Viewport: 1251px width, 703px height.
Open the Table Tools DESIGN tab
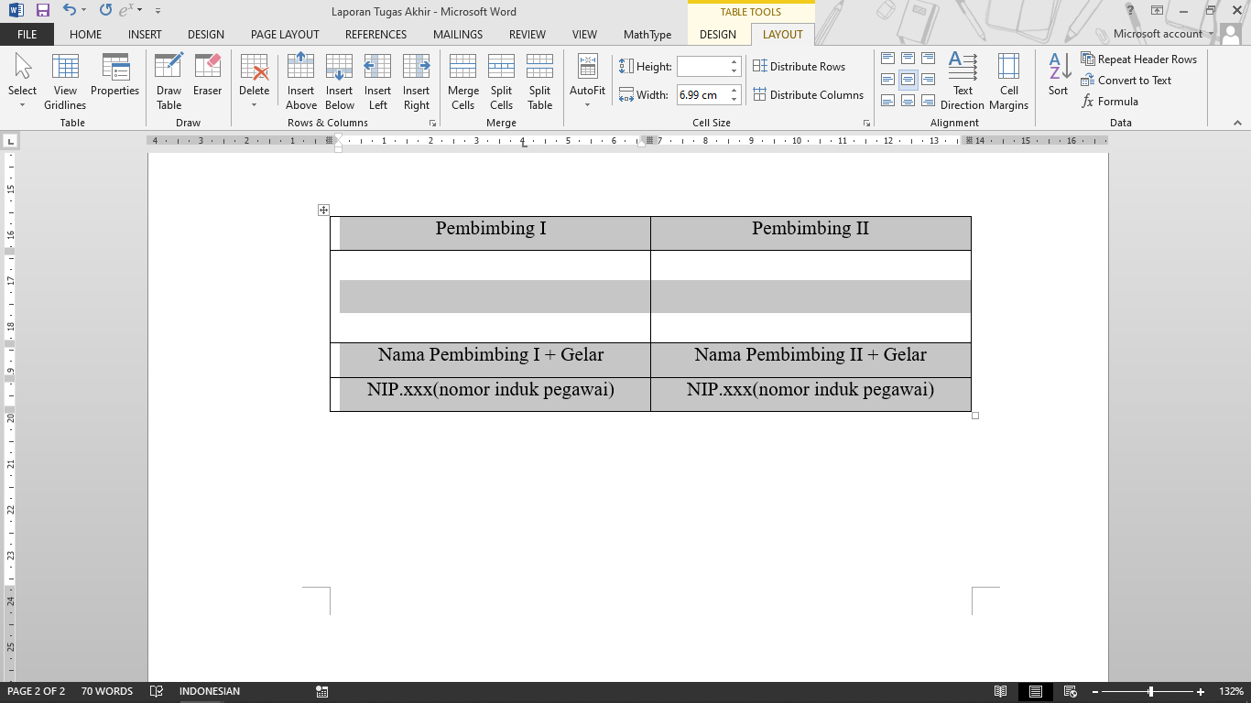(x=717, y=34)
